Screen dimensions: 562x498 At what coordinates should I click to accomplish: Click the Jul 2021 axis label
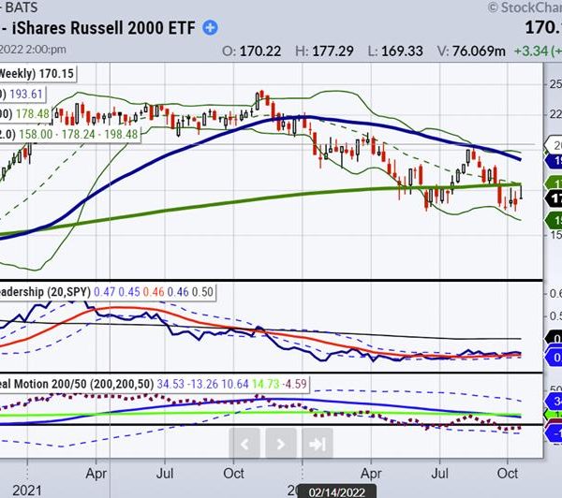click(165, 474)
